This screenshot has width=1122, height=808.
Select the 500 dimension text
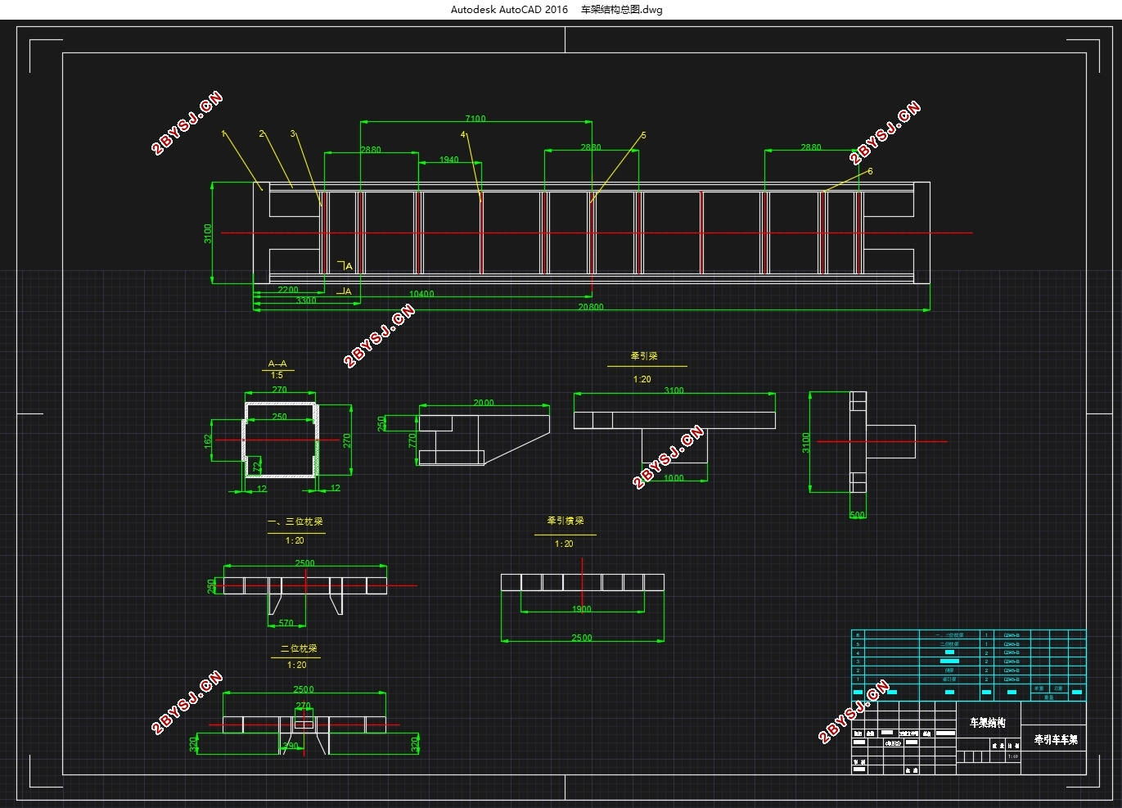[857, 515]
